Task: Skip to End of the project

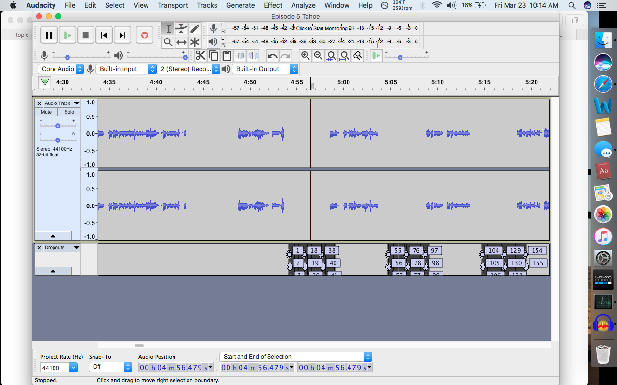Action: point(122,35)
